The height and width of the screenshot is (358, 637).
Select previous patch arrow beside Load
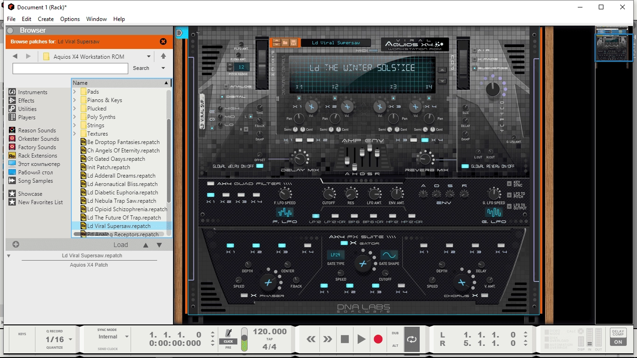146,245
